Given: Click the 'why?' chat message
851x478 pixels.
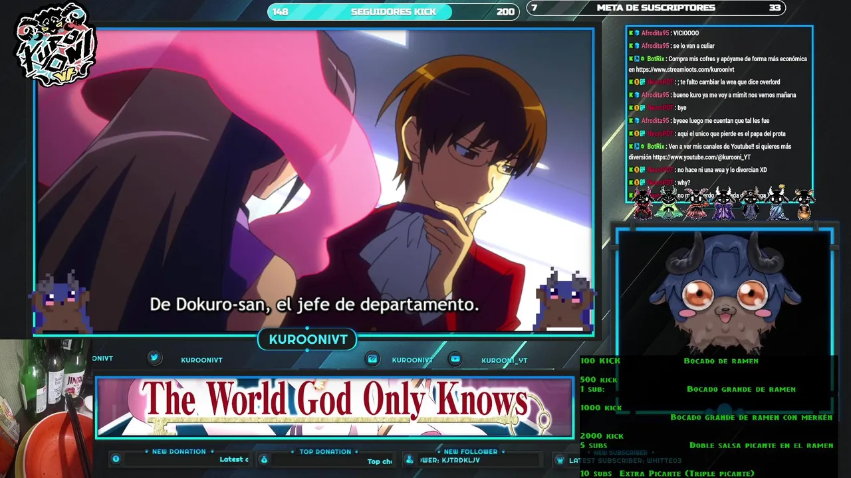Looking at the screenshot, I should coord(660,183).
